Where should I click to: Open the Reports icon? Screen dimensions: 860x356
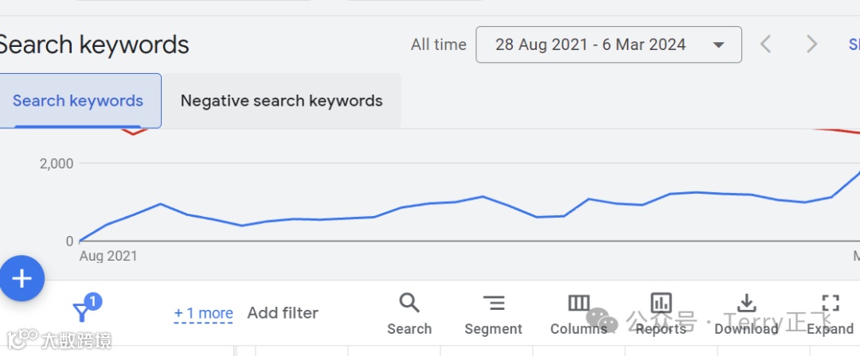click(661, 303)
